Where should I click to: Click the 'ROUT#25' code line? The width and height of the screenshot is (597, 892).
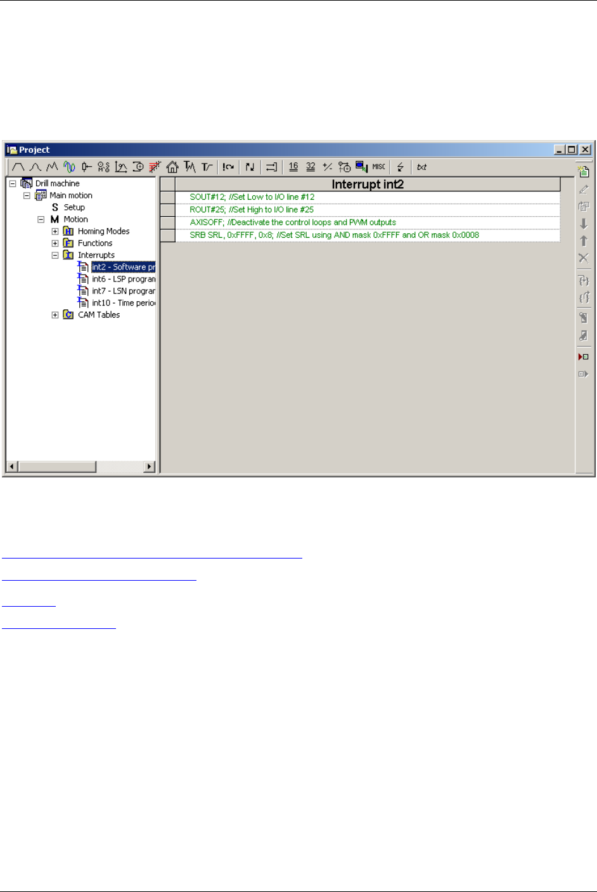pos(368,210)
